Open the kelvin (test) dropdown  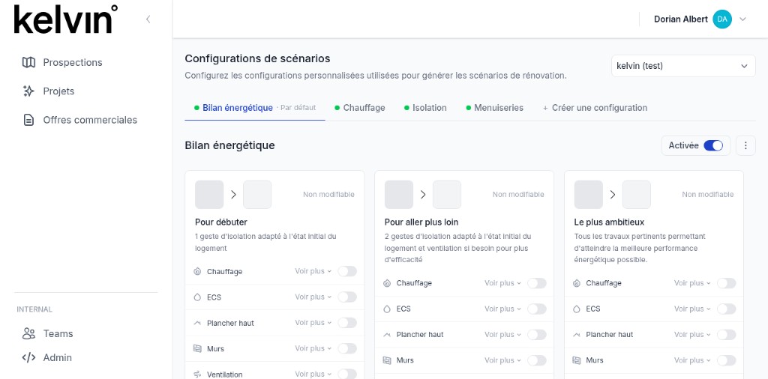(683, 66)
